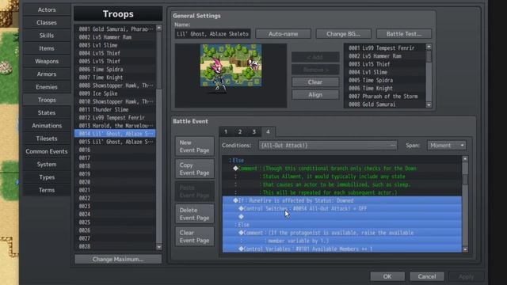This screenshot has height=285, width=507.
Task: Switch to the Enemies tab
Action: (47, 87)
